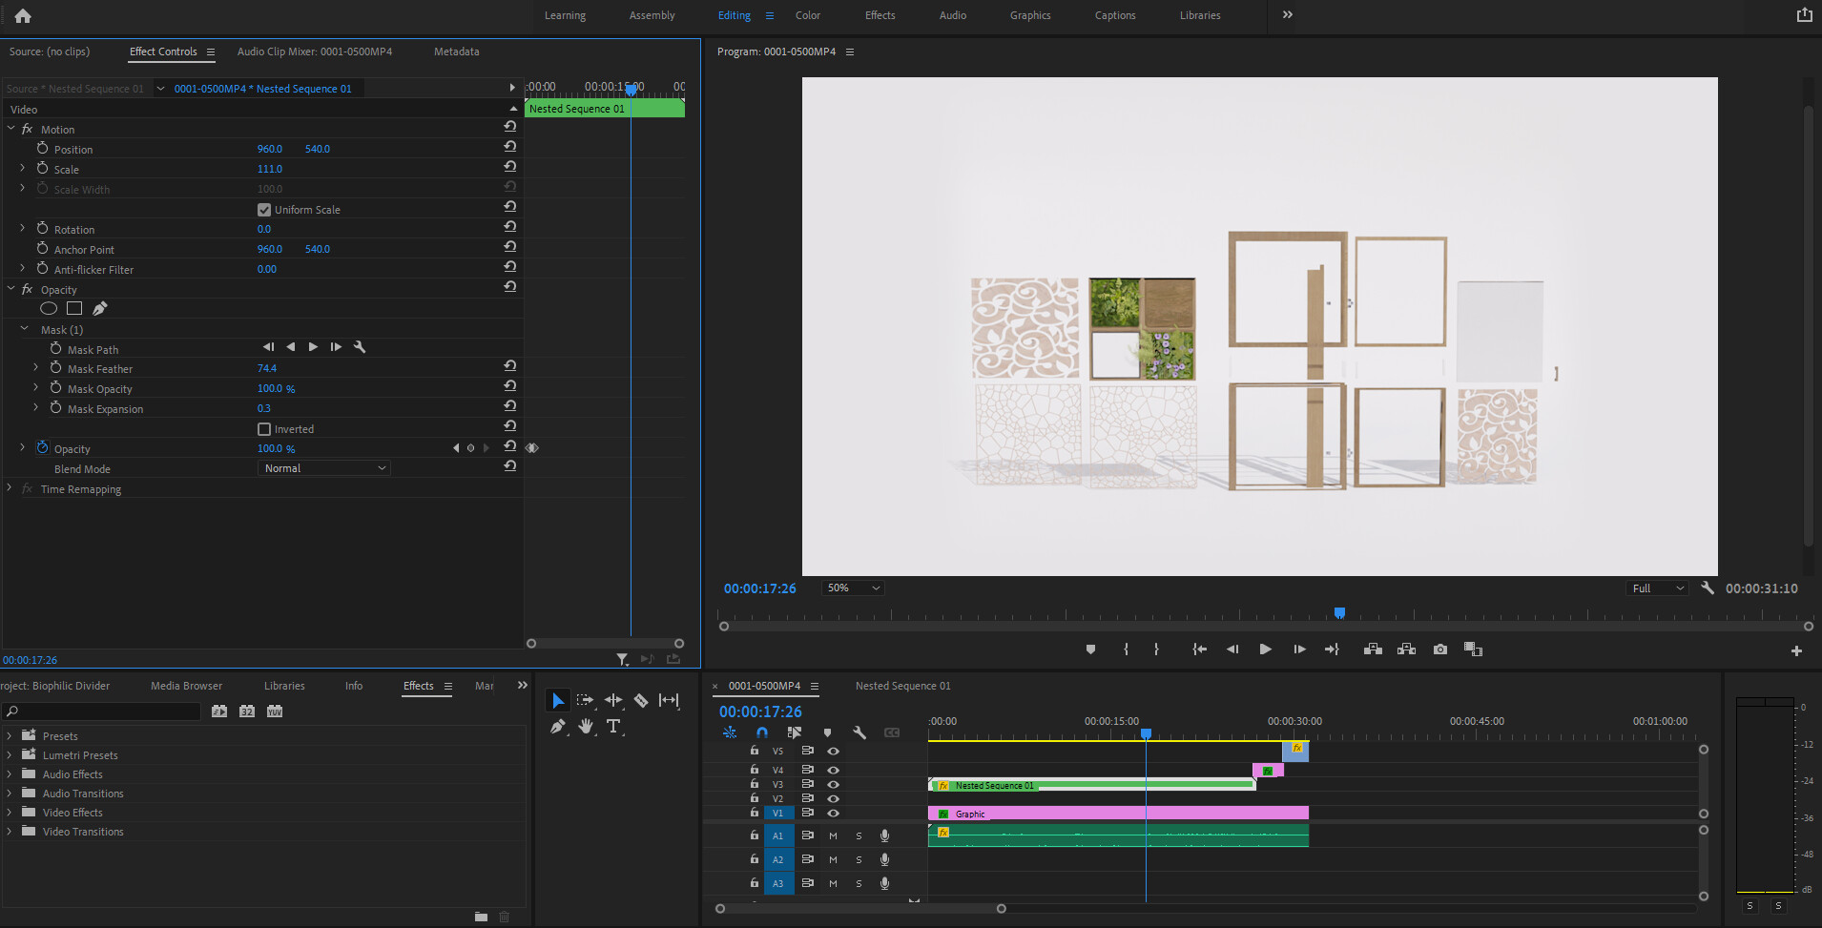Image resolution: width=1822 pixels, height=928 pixels.
Task: Hide track V3 using eye icon
Action: [833, 784]
